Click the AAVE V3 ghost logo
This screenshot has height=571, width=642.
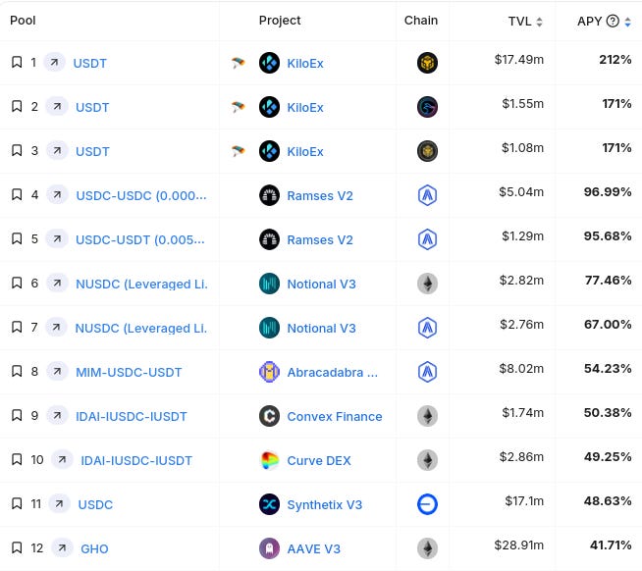pos(269,548)
